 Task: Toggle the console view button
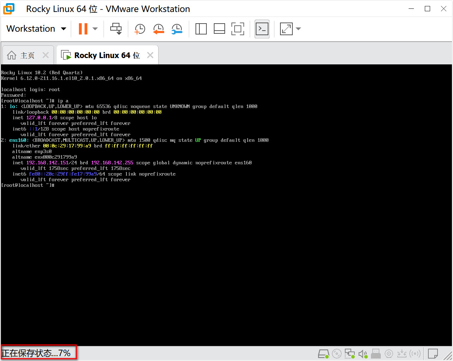(262, 29)
